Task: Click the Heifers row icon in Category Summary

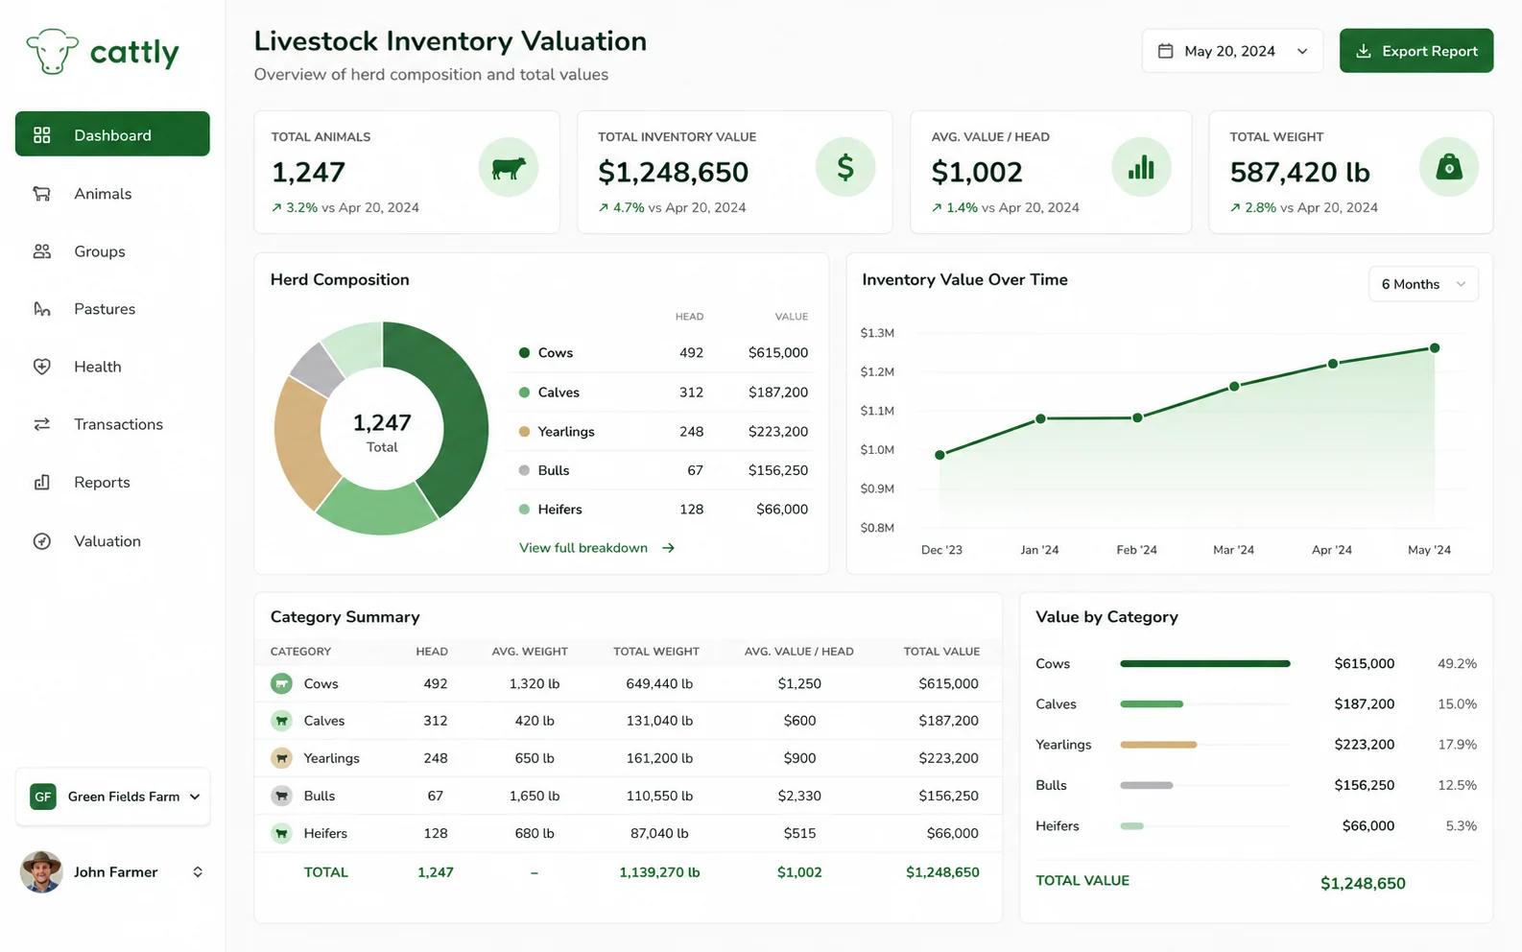Action: 281,833
